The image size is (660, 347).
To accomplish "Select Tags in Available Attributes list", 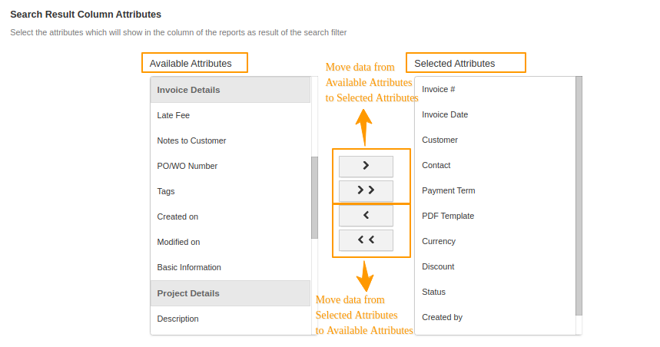I will tap(166, 191).
